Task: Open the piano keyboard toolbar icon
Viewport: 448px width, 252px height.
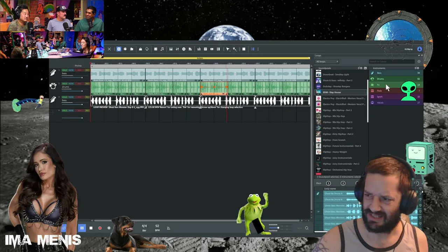Action: pyautogui.click(x=171, y=49)
